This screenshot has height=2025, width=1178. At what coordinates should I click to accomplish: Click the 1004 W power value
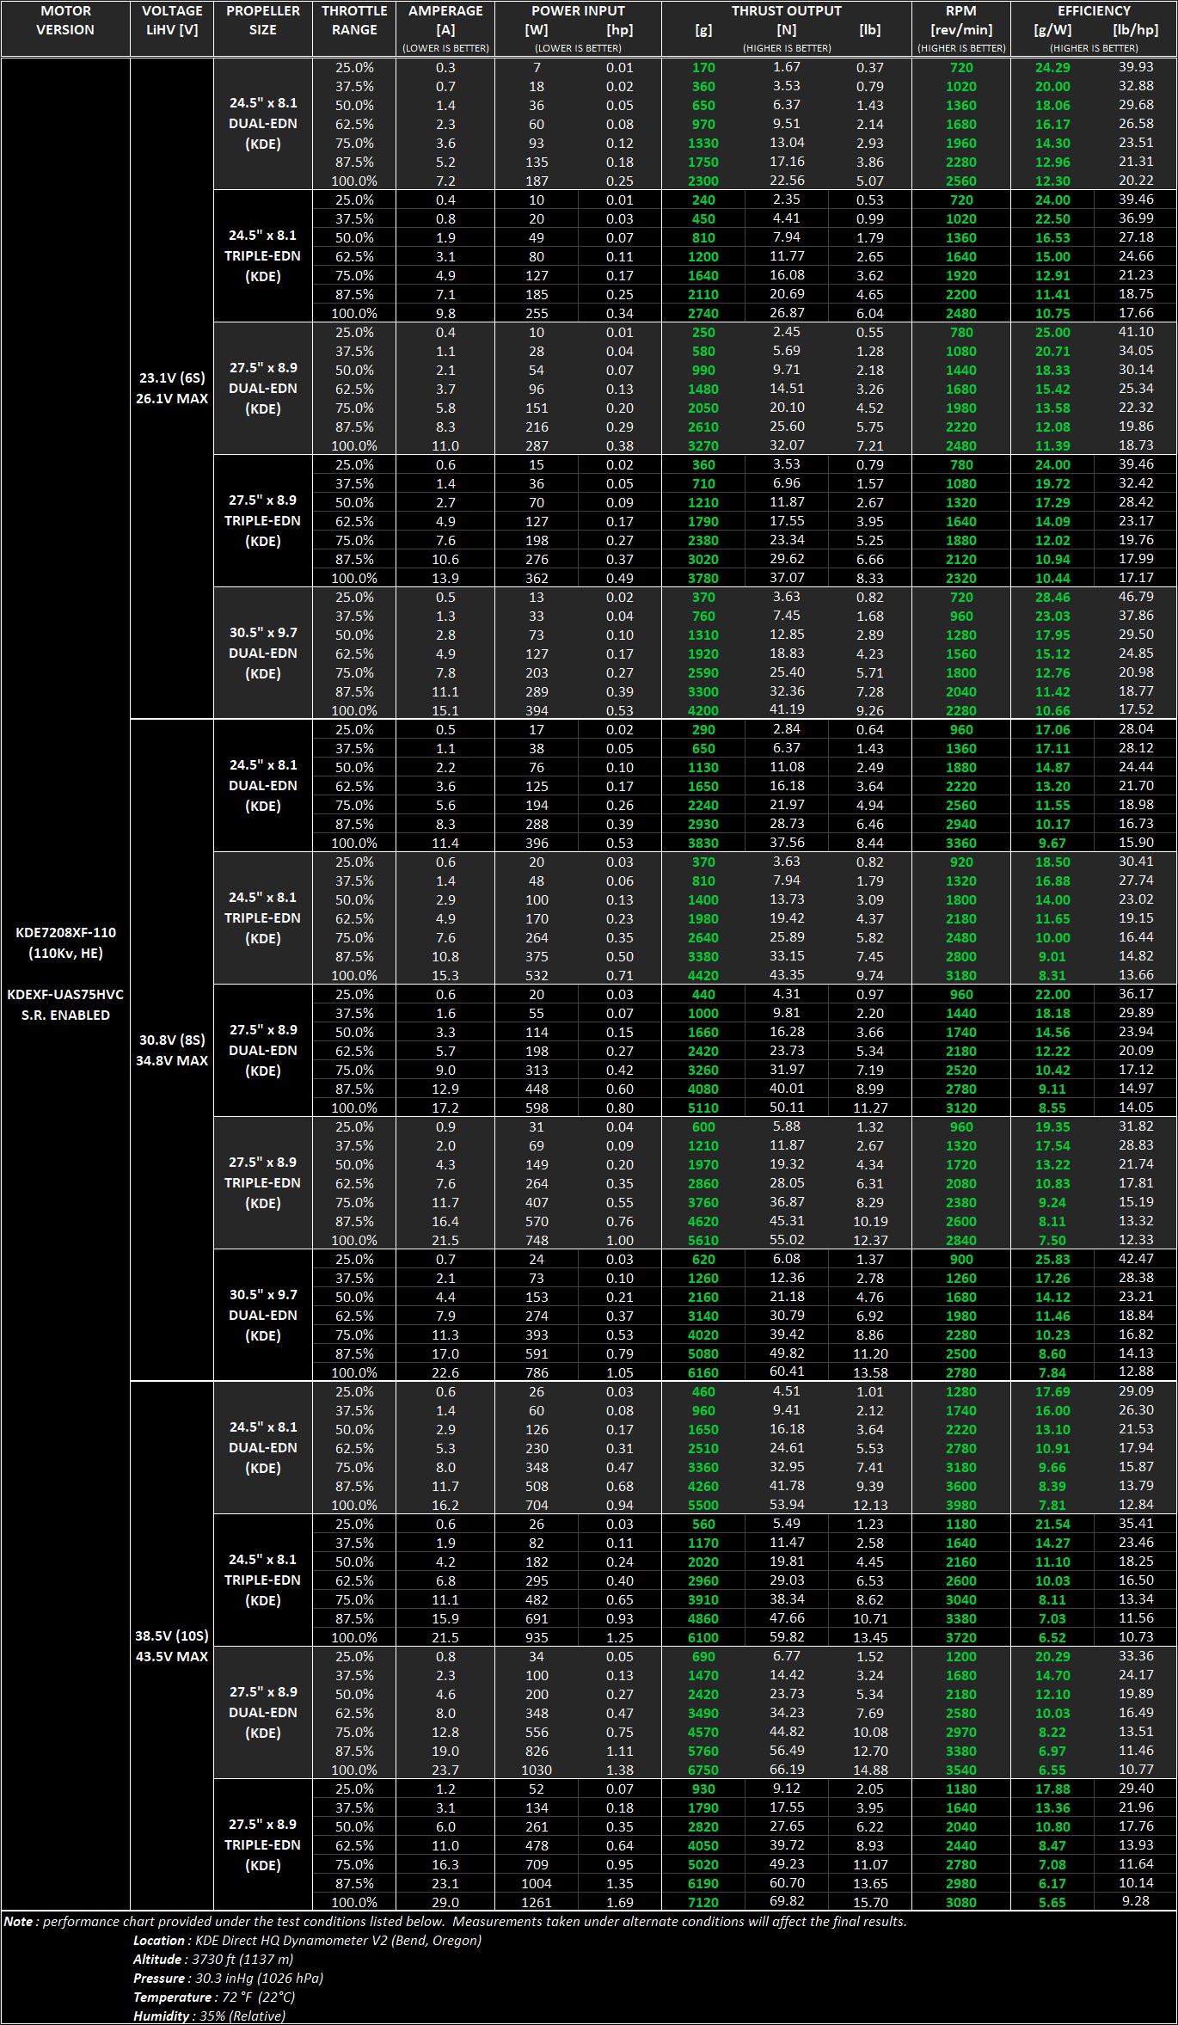point(537,1883)
